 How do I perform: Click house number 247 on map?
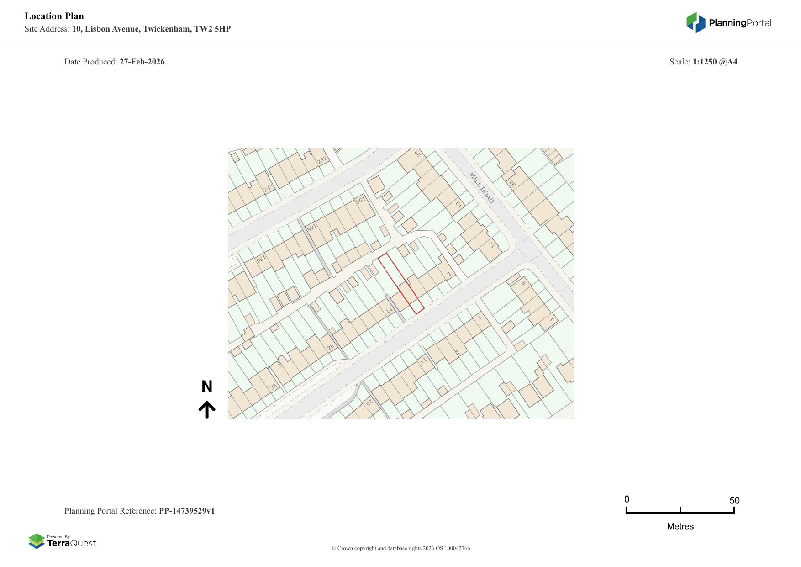(x=268, y=188)
